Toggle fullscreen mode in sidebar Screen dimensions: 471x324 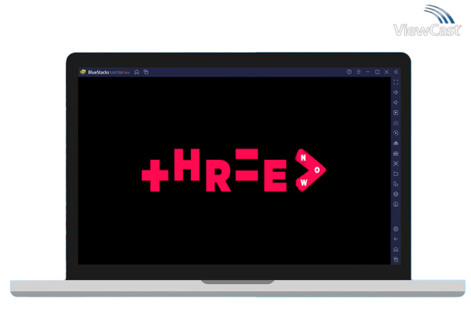point(396,82)
